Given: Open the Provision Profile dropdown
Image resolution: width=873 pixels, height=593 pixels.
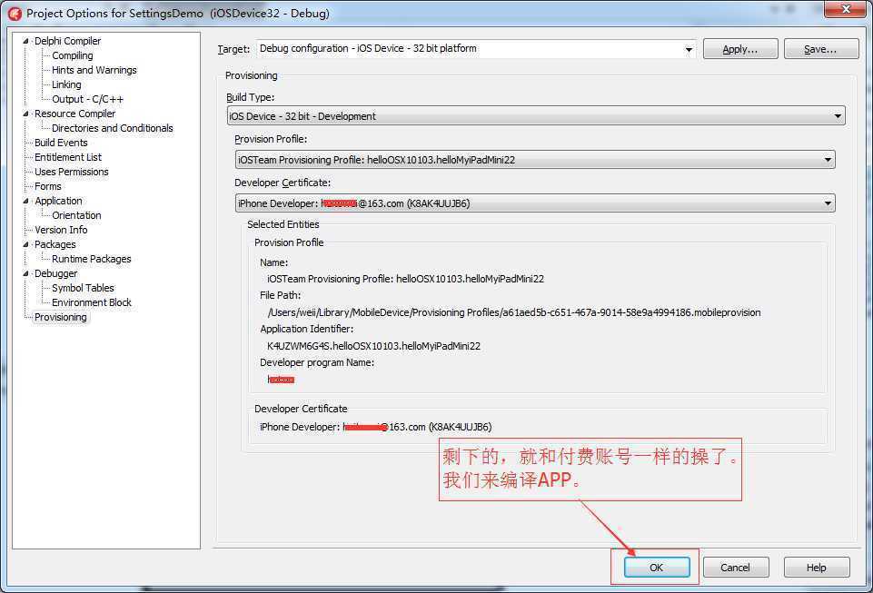Looking at the screenshot, I should [x=828, y=160].
